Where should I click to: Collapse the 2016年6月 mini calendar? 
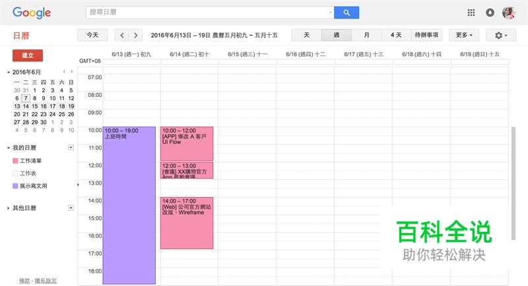9,72
